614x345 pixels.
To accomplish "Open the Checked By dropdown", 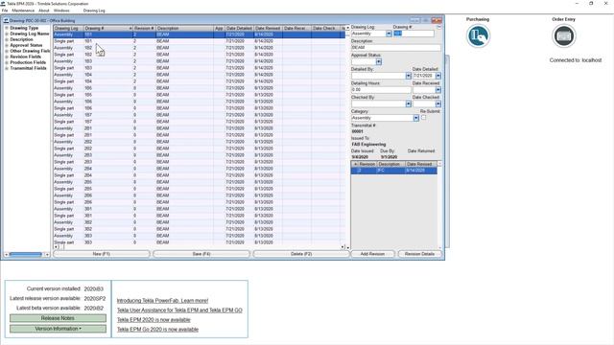I will click(x=409, y=104).
